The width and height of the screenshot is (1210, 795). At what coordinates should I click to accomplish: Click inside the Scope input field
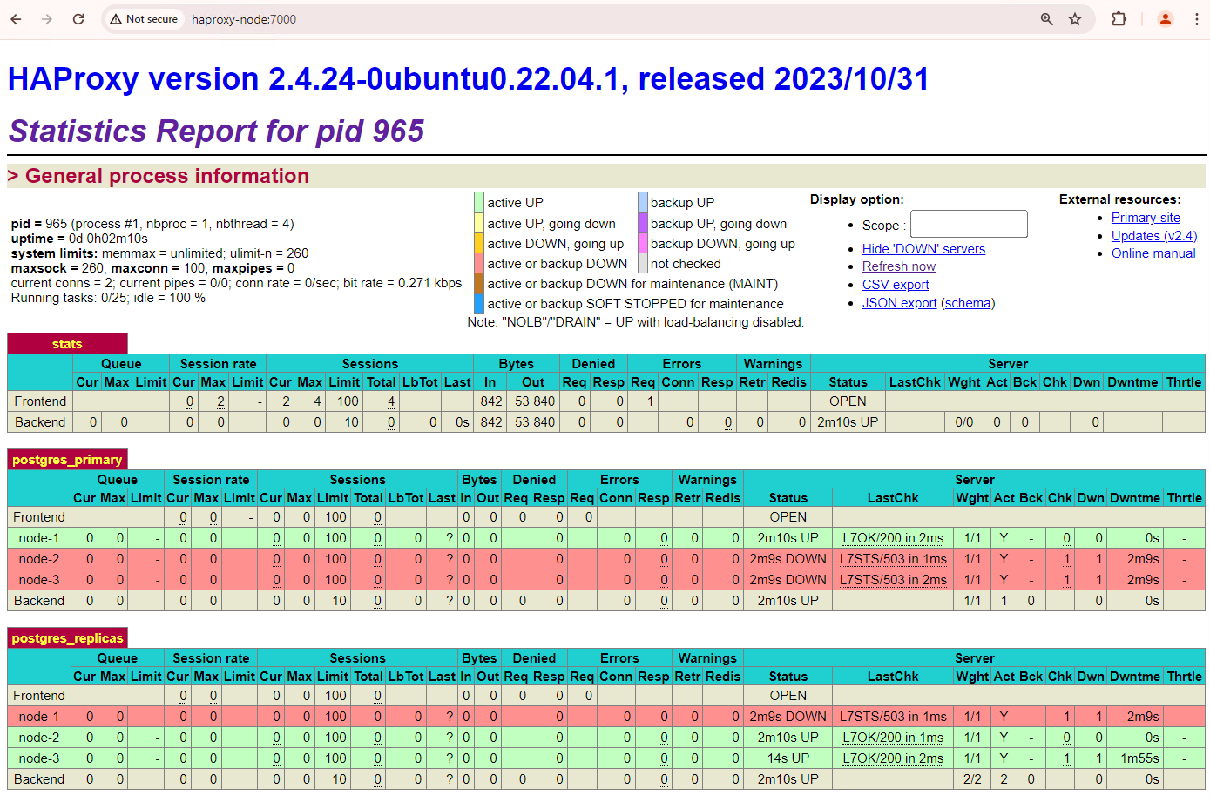[968, 224]
